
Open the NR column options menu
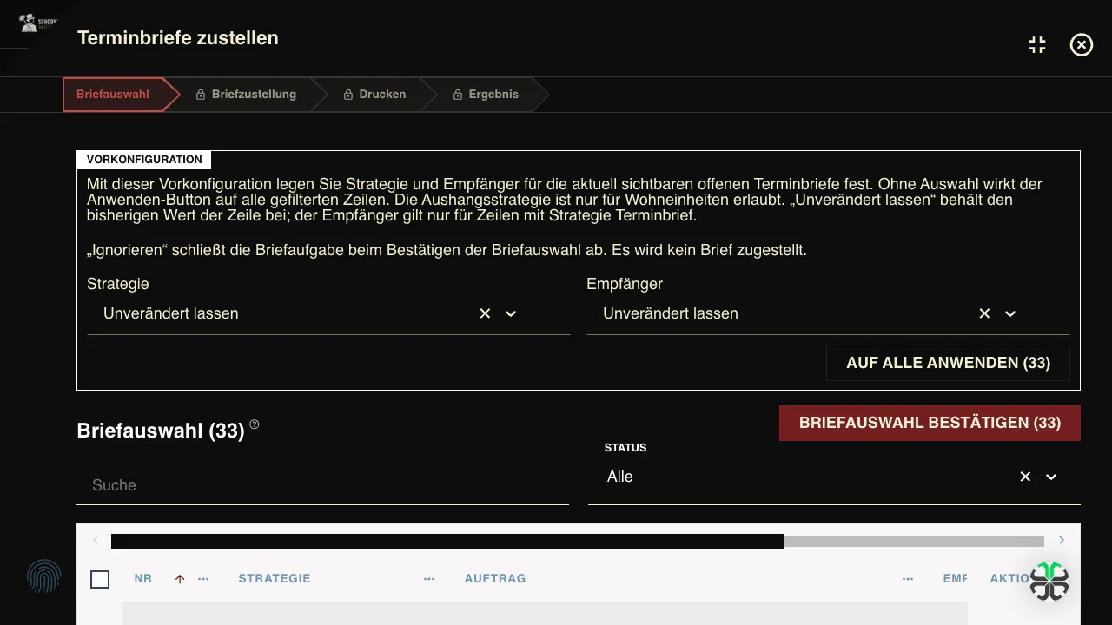pyautogui.click(x=203, y=579)
